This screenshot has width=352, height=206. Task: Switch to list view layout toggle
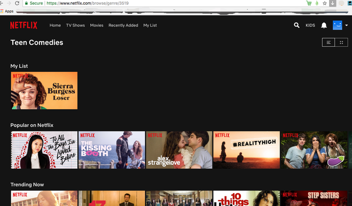pos(329,43)
